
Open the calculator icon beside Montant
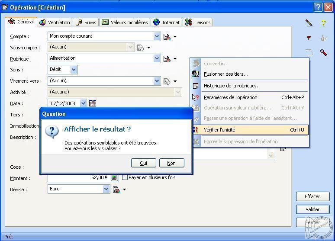point(114,177)
